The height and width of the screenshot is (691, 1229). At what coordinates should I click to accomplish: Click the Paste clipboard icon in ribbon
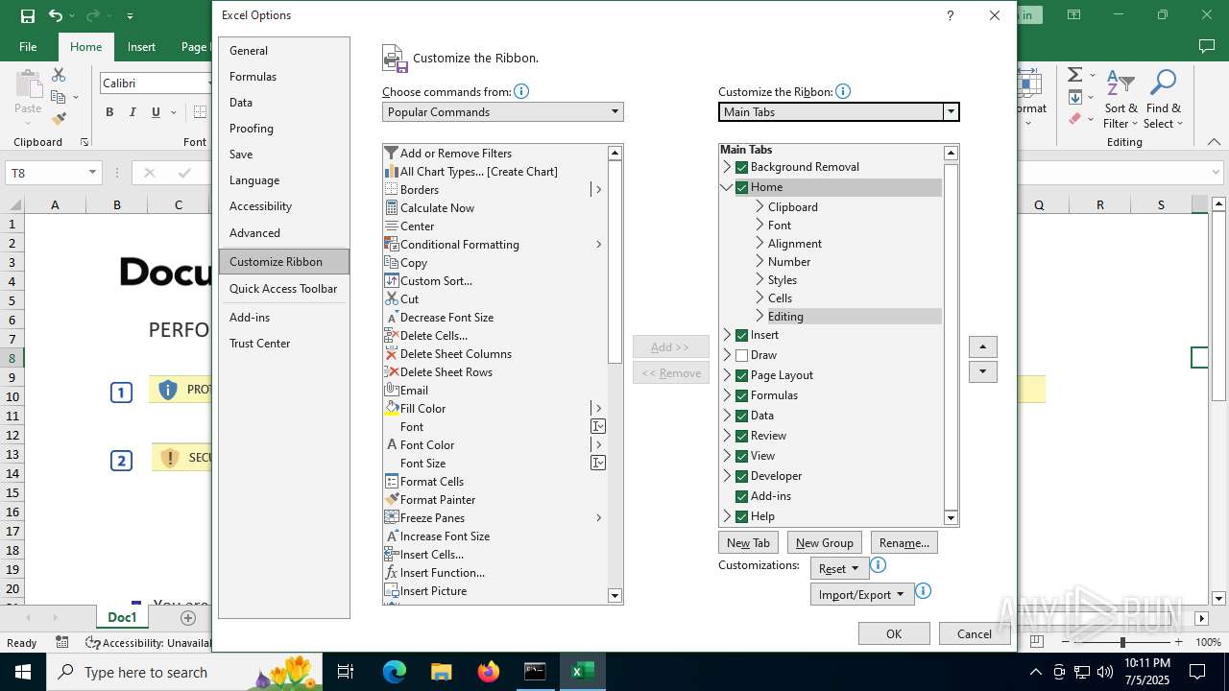click(x=28, y=84)
